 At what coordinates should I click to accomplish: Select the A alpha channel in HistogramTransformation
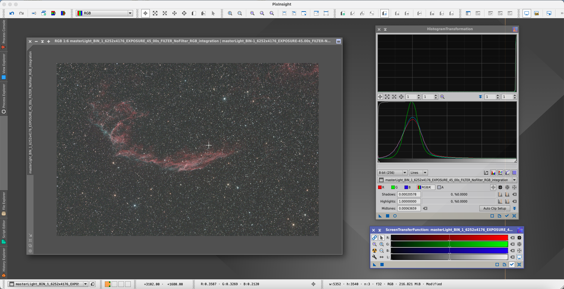(440, 187)
